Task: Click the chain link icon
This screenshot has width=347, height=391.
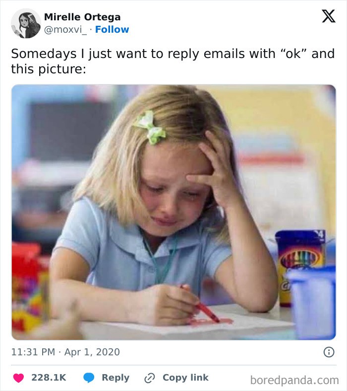Action: (x=149, y=378)
